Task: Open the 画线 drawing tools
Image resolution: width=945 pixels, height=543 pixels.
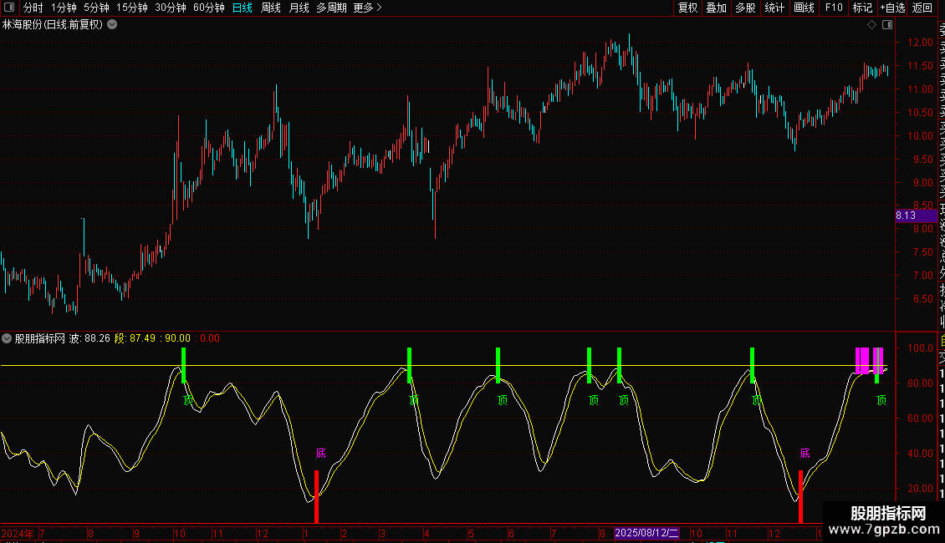Action: click(804, 8)
